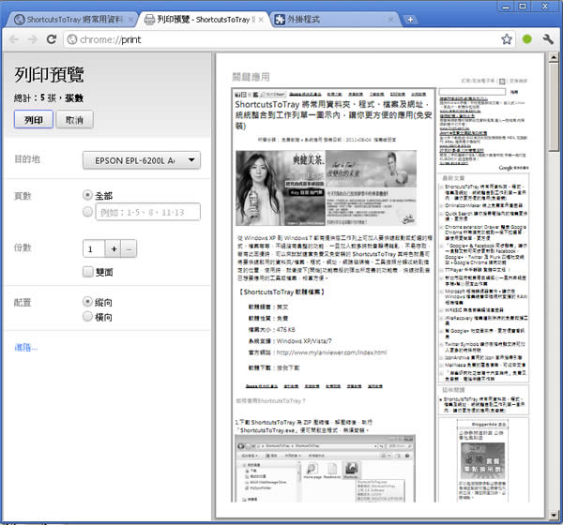
Task: Select the 全部 pages radio button
Action: pos(88,196)
